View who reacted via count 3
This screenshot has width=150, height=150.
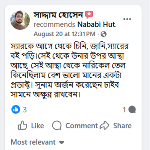25,109
